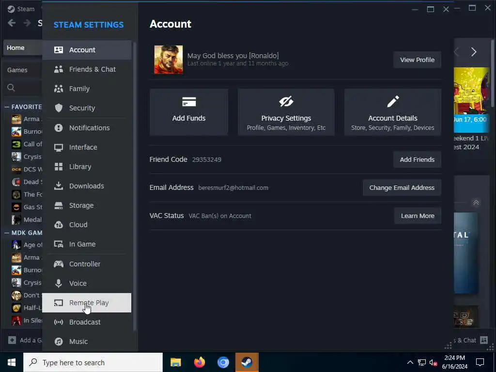Viewport: 496px width, 372px height.
Task: Open Family settings section
Action: coord(87,89)
